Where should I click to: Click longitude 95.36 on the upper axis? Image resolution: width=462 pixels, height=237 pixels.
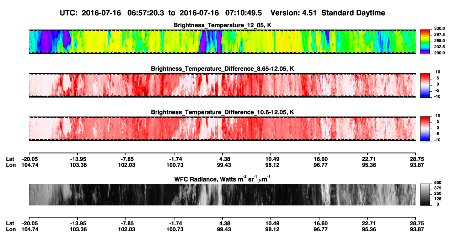click(367, 165)
